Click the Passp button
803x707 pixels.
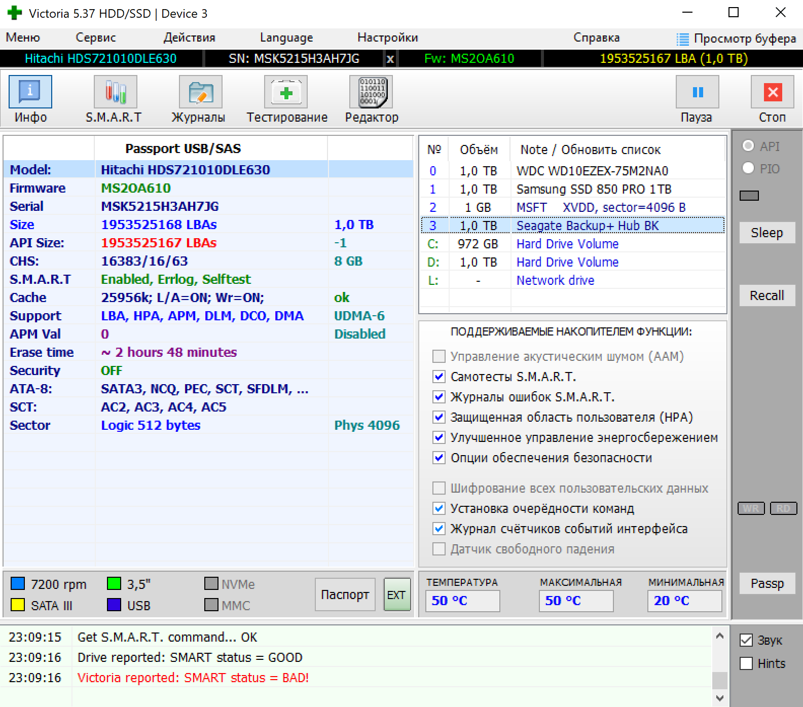click(767, 583)
